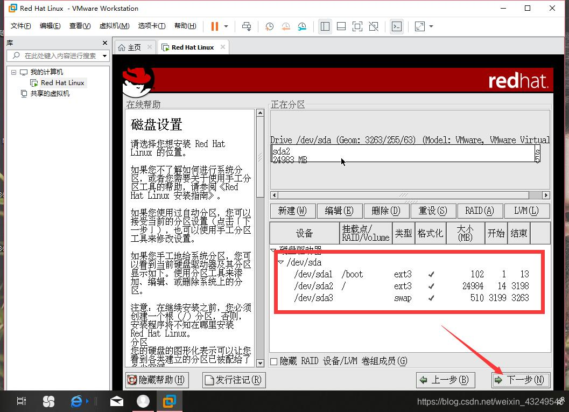This screenshot has height=412, width=569.
Task: Click the 删除(D) partition button
Action: (386, 211)
